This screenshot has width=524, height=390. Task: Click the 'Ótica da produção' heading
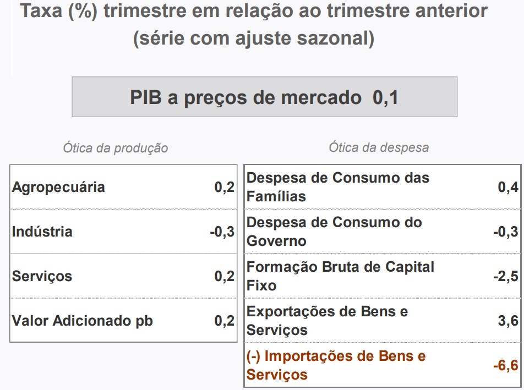[x=115, y=148]
